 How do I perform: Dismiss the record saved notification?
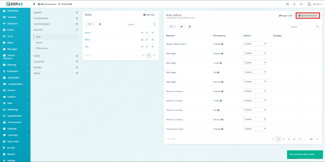click(x=319, y=154)
